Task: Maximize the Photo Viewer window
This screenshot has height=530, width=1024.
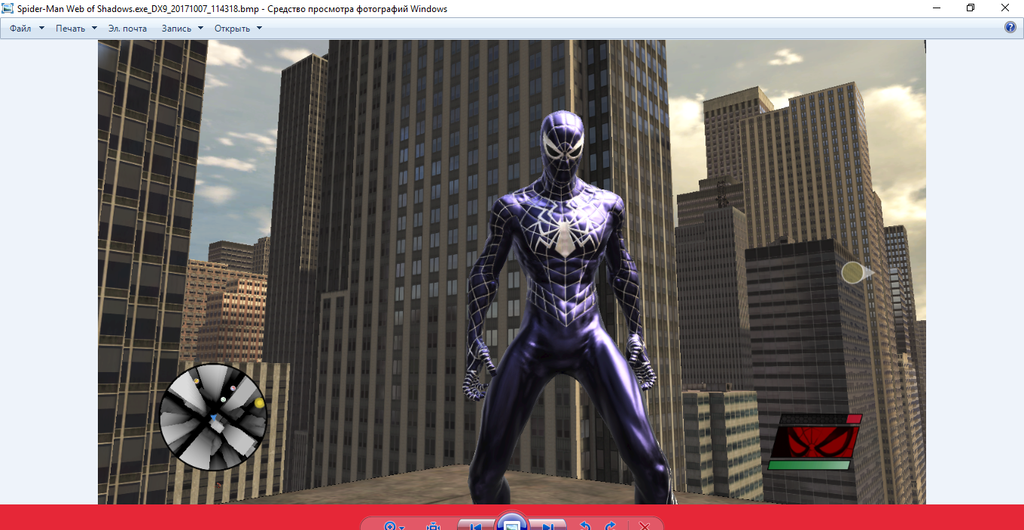Action: [x=971, y=8]
